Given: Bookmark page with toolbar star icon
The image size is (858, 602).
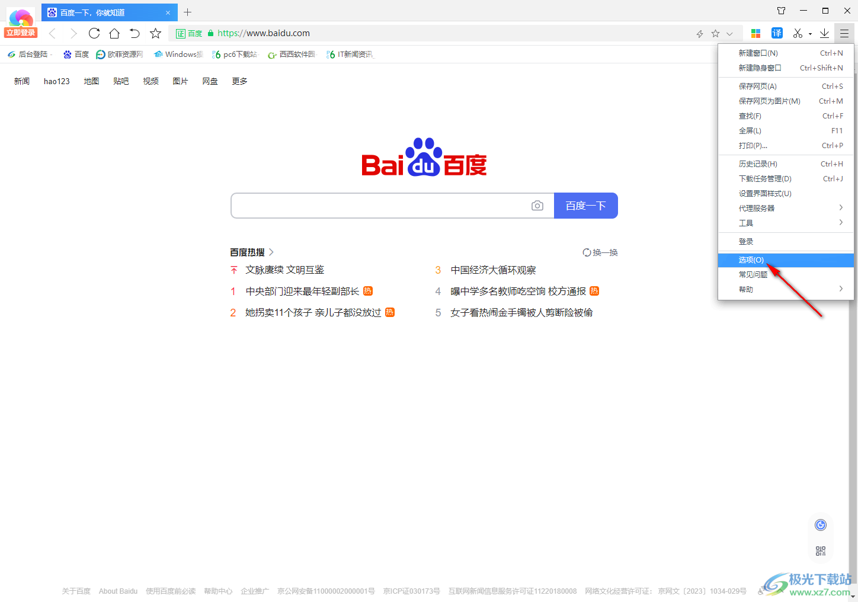Looking at the screenshot, I should pyautogui.click(x=155, y=33).
